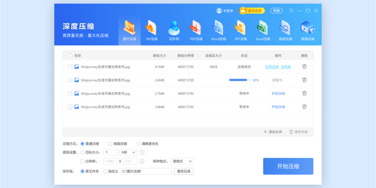Delete the first completed file with trash icon
The image size is (376, 188).
[304, 66]
